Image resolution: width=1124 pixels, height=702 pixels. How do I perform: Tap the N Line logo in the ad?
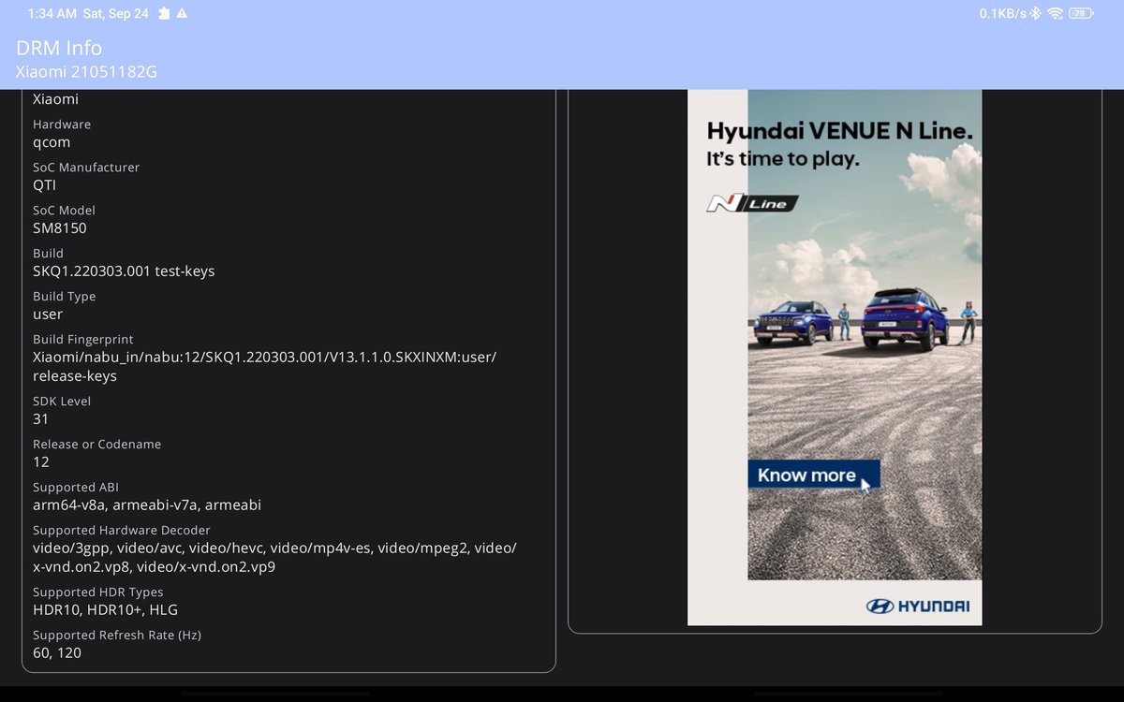752,203
